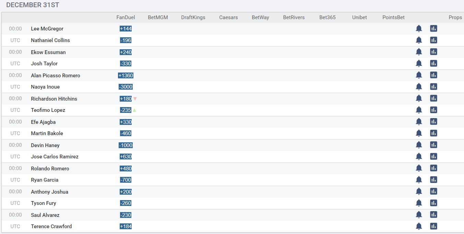Click the bell for Richardson Hitchins
Screen dimensions: 464x234
[x=419, y=99]
